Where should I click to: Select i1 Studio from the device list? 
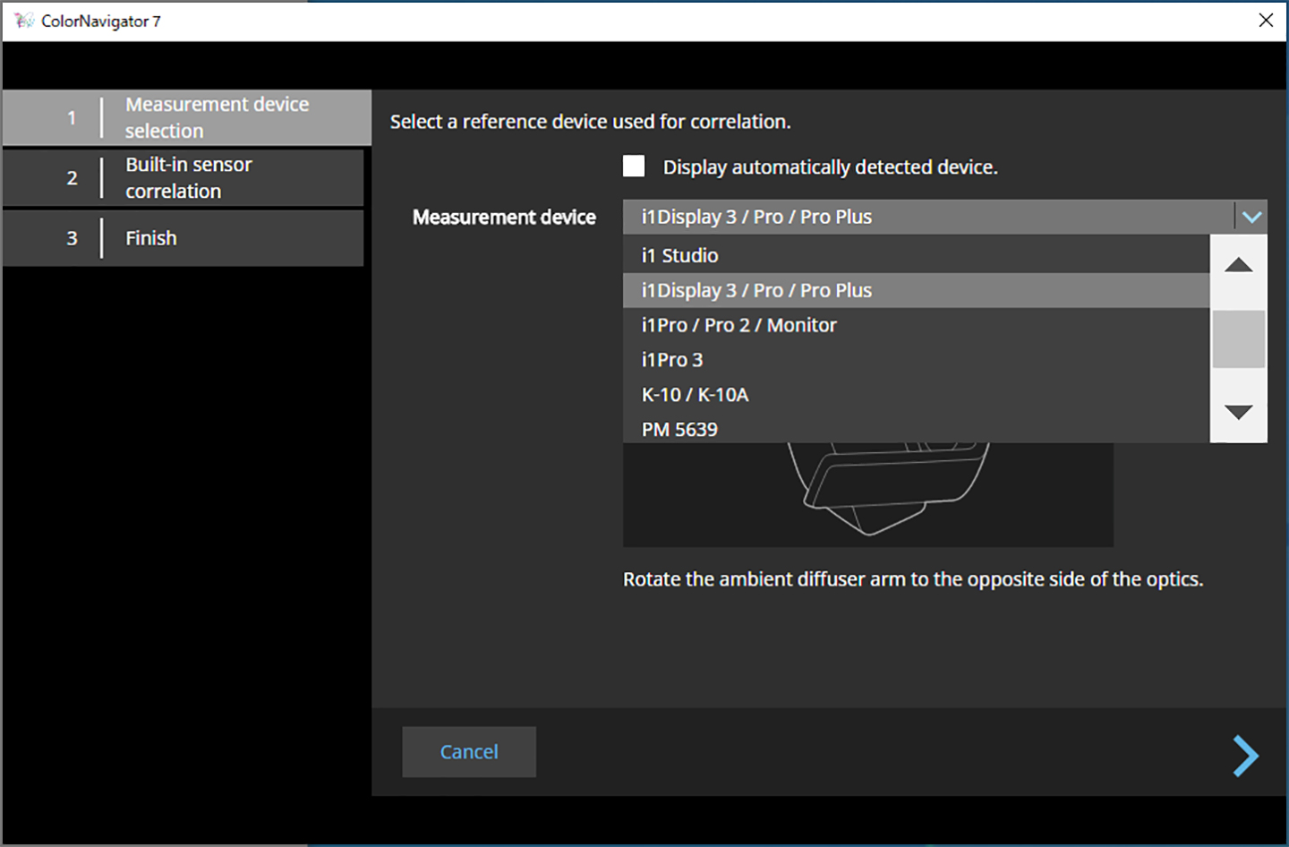point(916,255)
